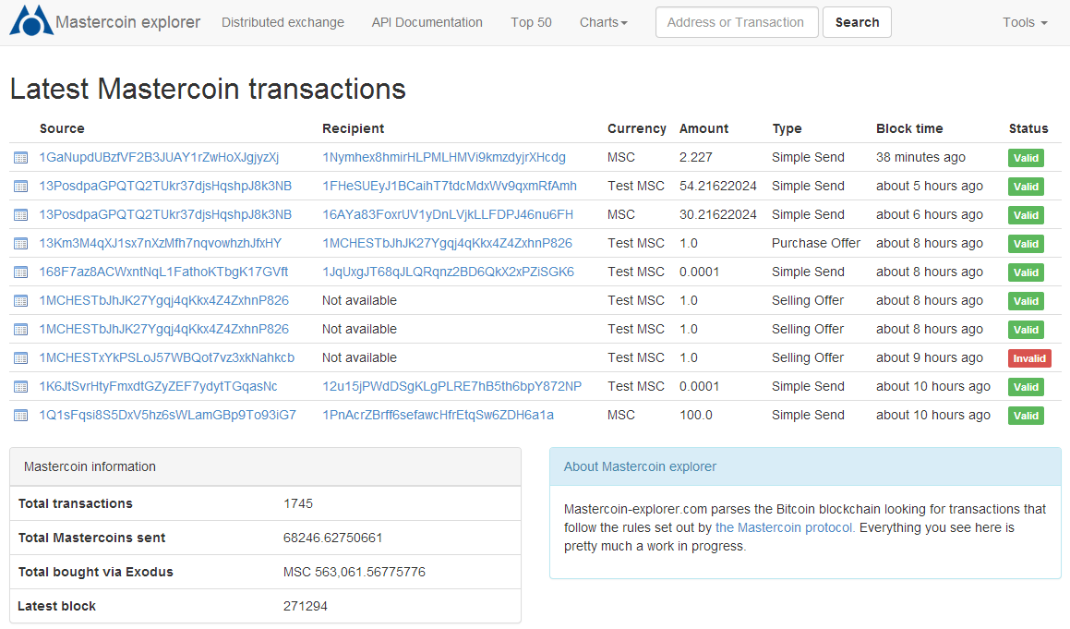The image size is (1070, 629).
Task: Open source address 13Km3M4qXJ1sx7nXzMfh7nqvowhzhJfxHY
Action: [x=161, y=243]
